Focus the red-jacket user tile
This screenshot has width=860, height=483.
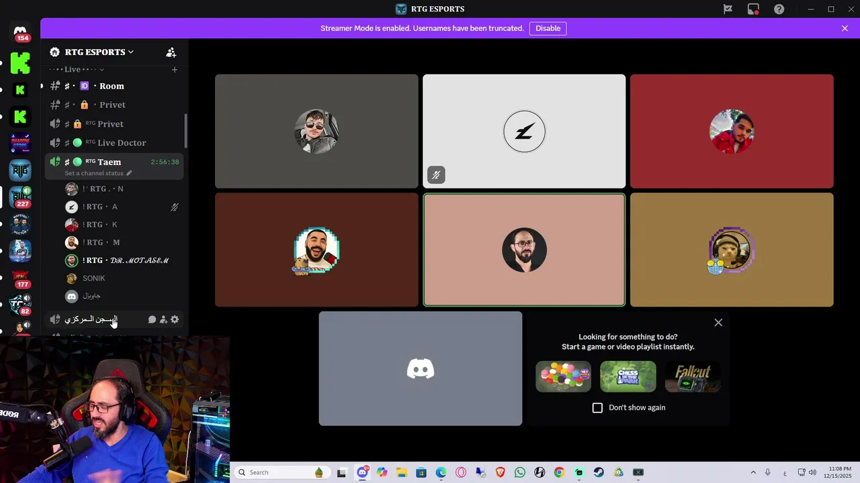point(732,131)
